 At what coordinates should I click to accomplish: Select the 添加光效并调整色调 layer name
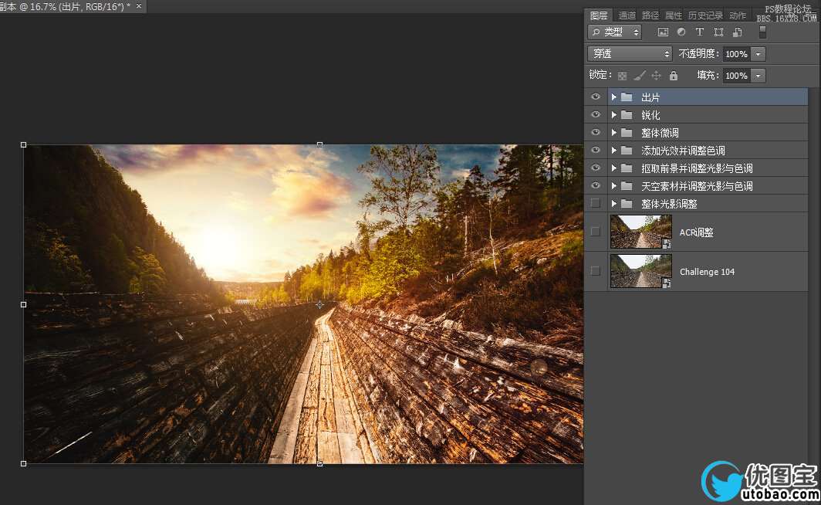point(683,151)
